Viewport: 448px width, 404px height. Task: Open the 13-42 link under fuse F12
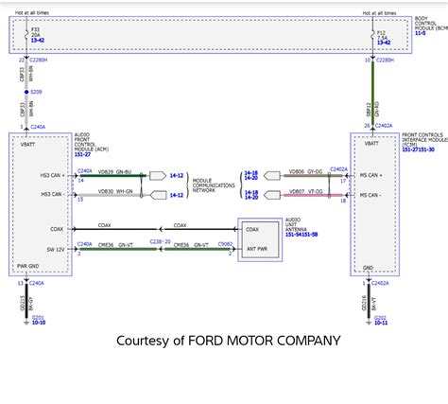[x=384, y=43]
